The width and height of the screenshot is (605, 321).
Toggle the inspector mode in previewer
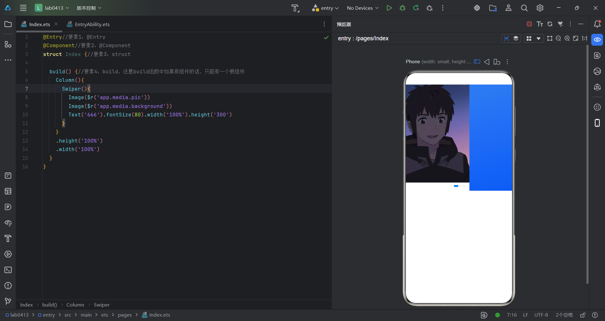click(506, 38)
